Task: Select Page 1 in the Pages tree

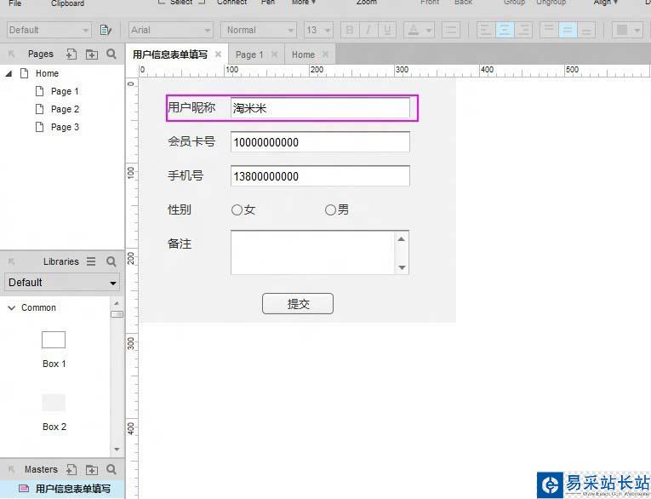Action: click(x=65, y=91)
